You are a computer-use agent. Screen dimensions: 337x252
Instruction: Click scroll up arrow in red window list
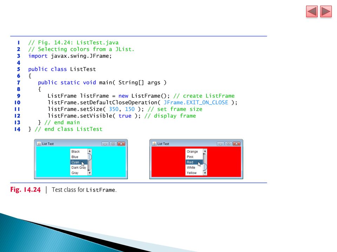point(205,151)
